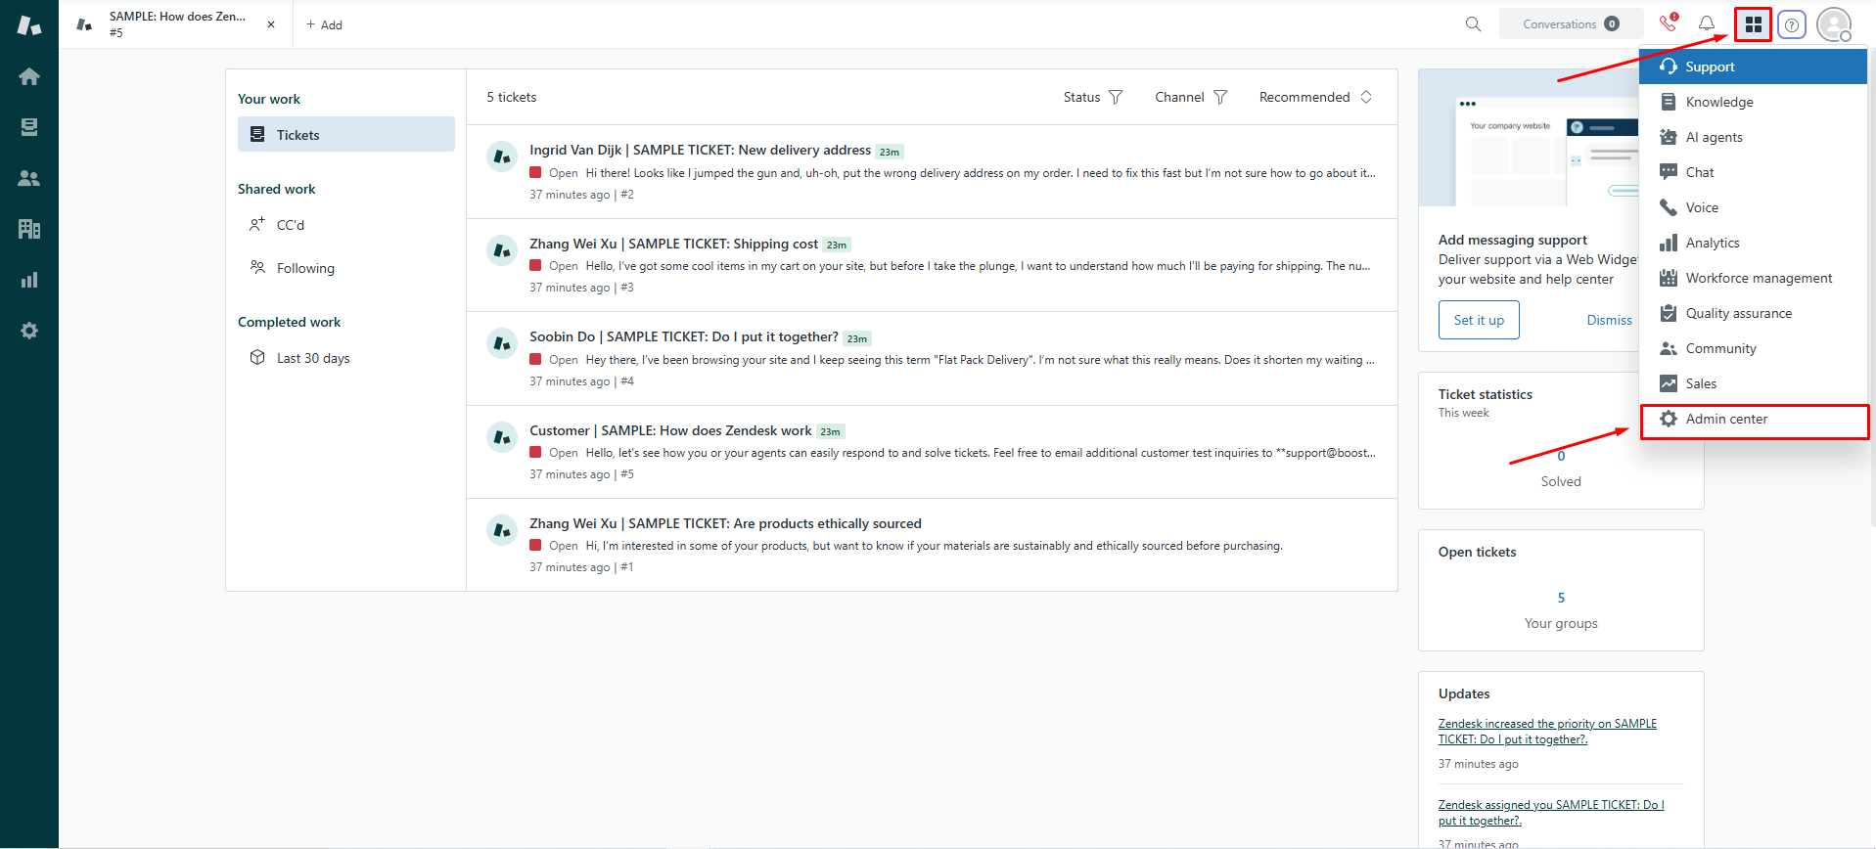
Task: Open the Organizations icon in sidebar
Action: (29, 229)
